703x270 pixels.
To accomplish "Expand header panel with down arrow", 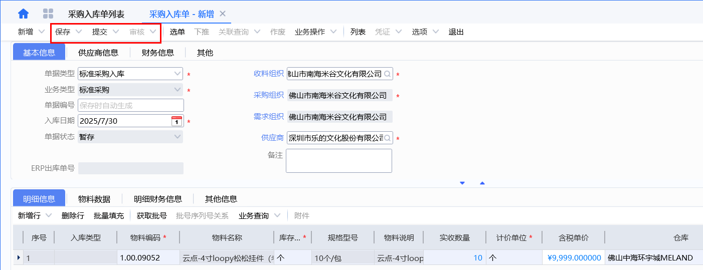I will 462,183.
